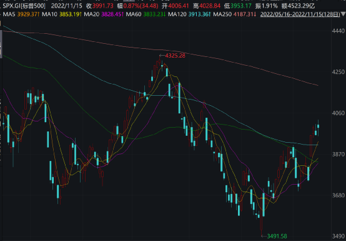Open the date range dropdown arrow
Image resolution: width=346 pixels, height=241 pixels.
[343, 14]
